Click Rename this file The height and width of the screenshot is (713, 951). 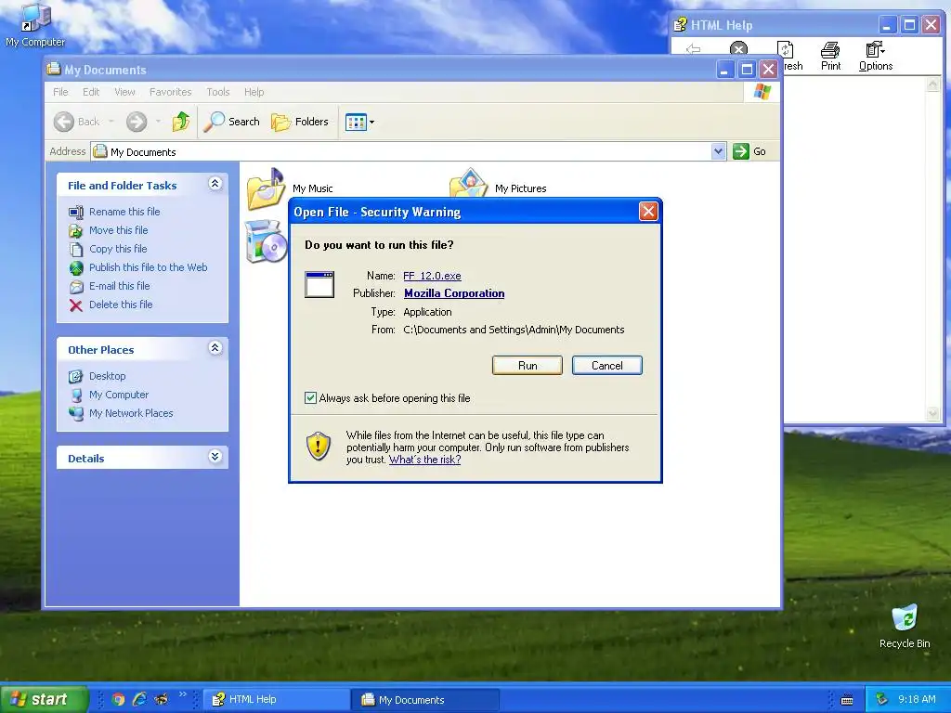124,212
